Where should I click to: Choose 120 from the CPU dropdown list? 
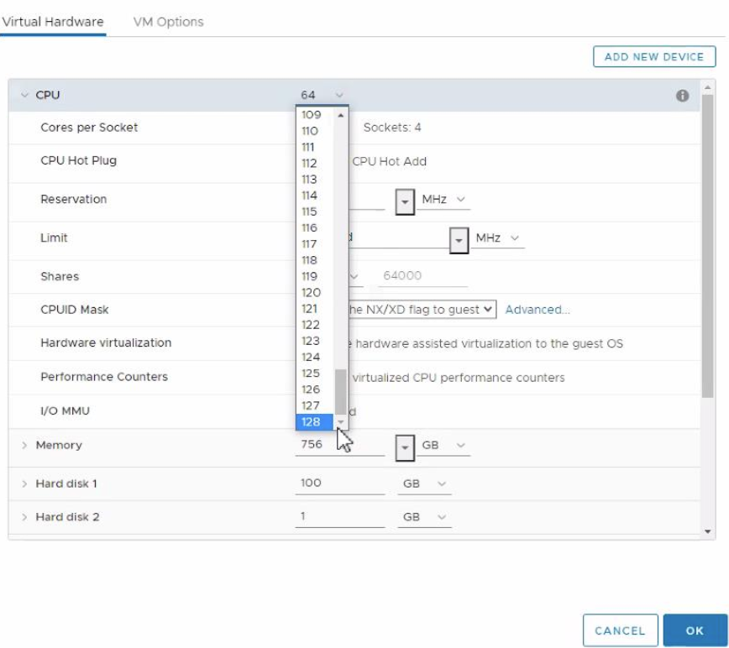(x=312, y=293)
